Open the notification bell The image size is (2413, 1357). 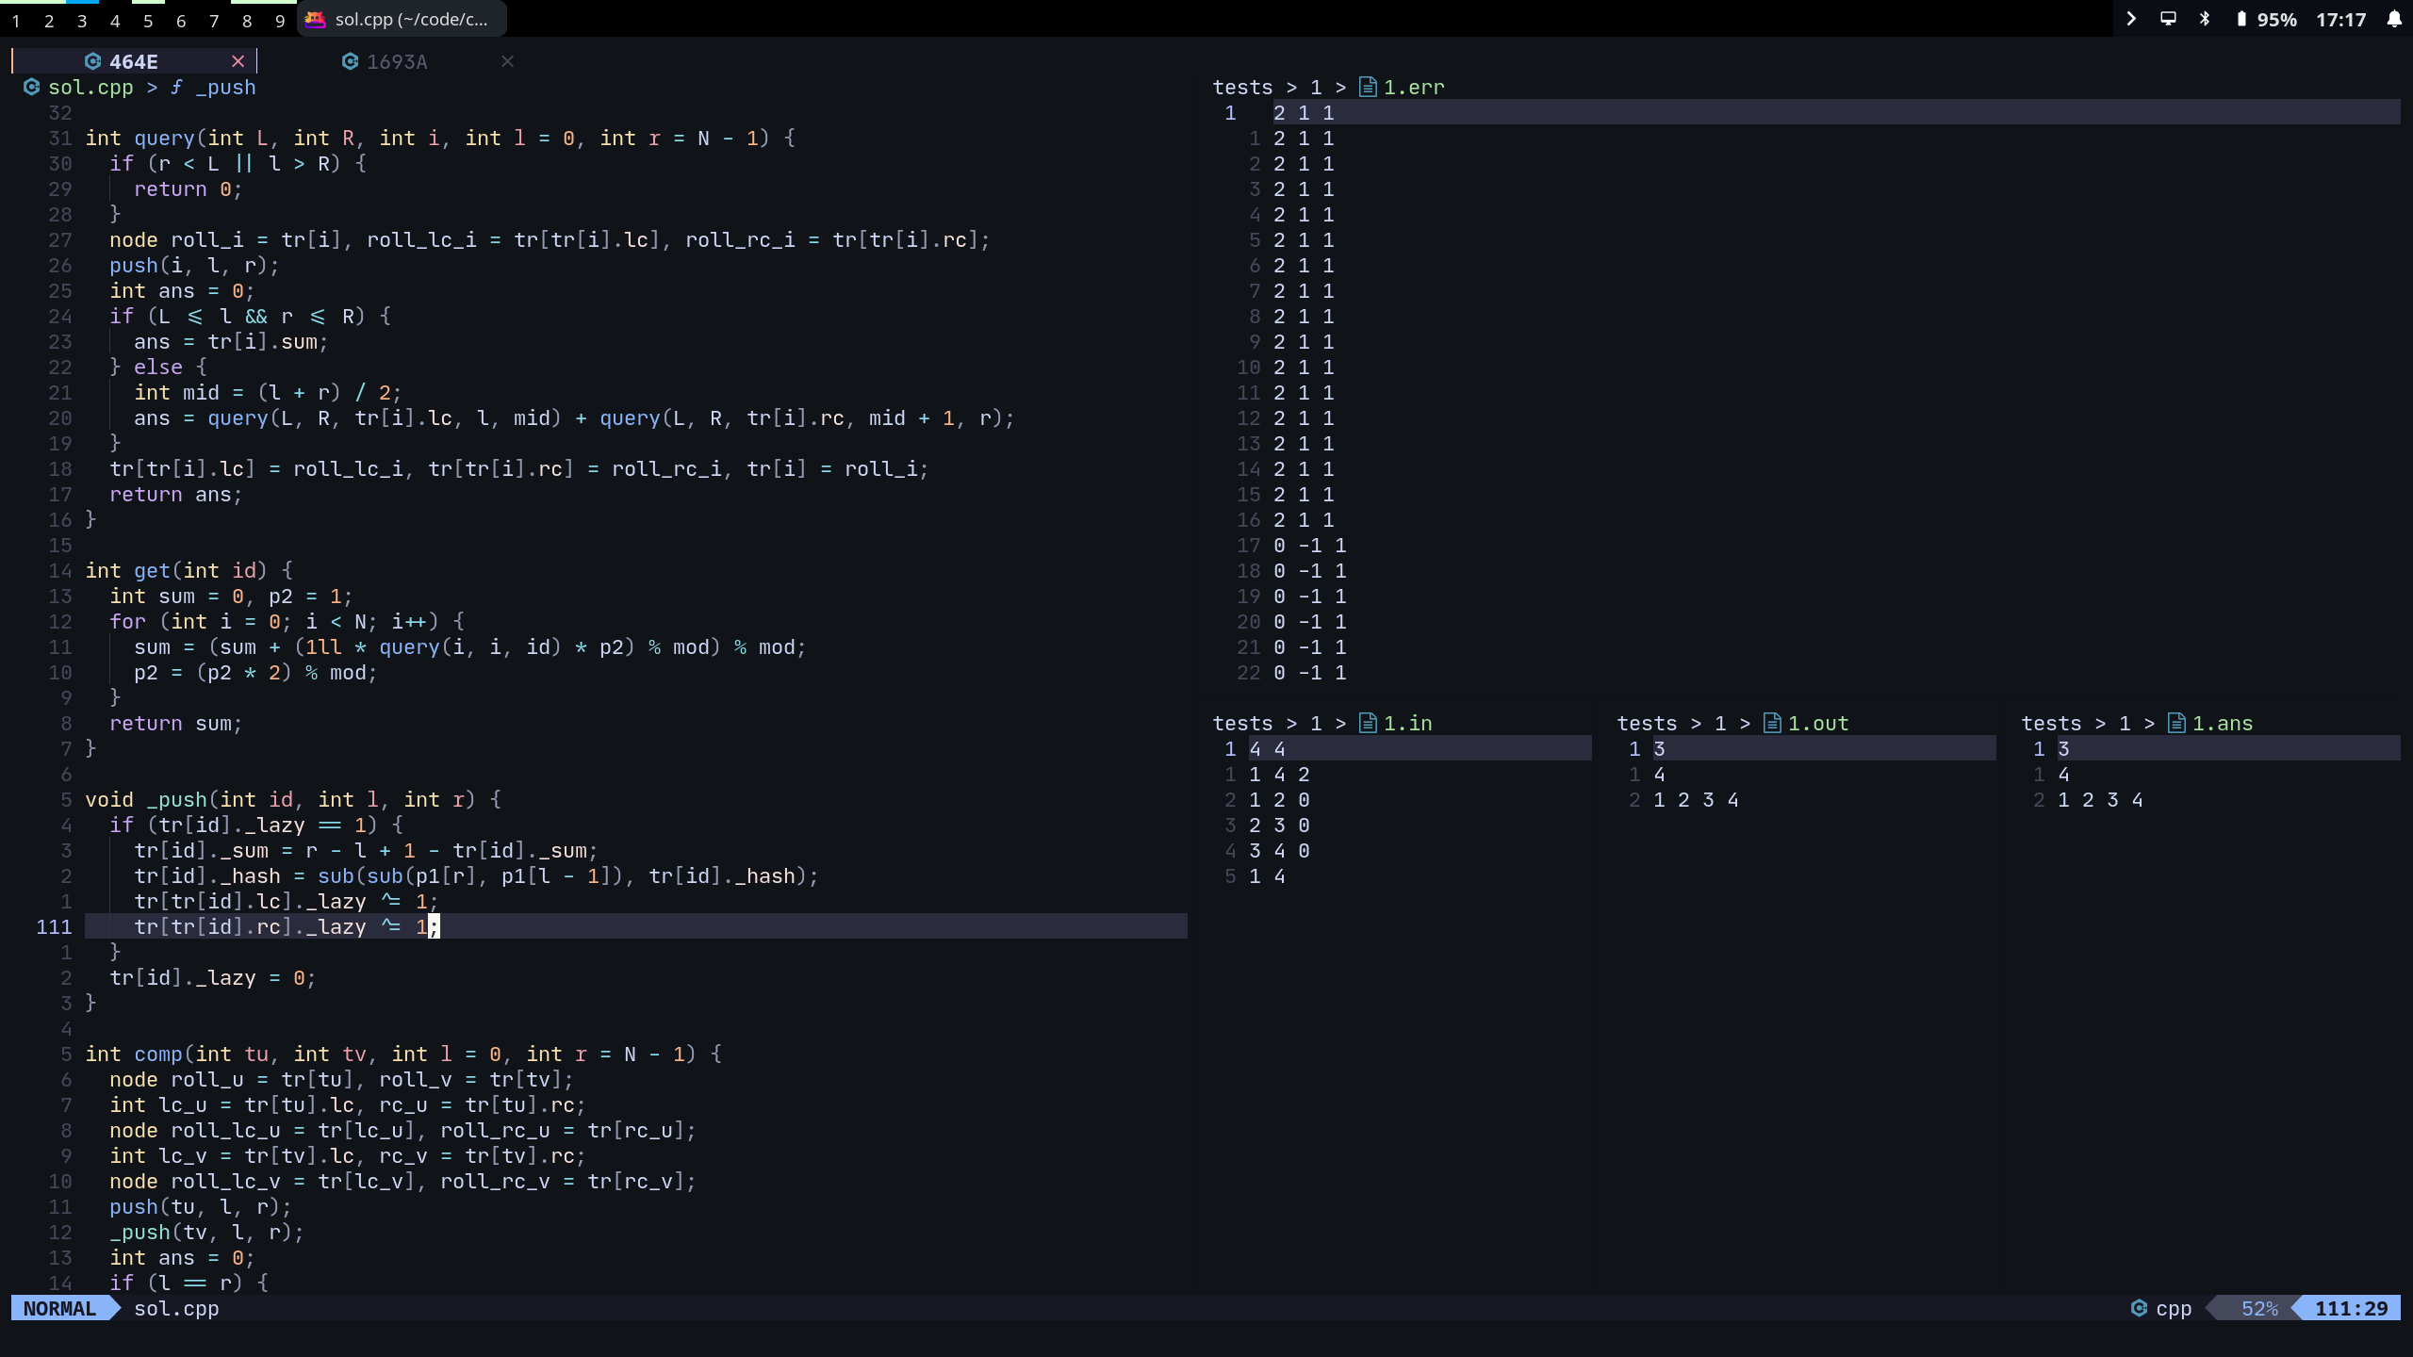pyautogui.click(x=2394, y=19)
